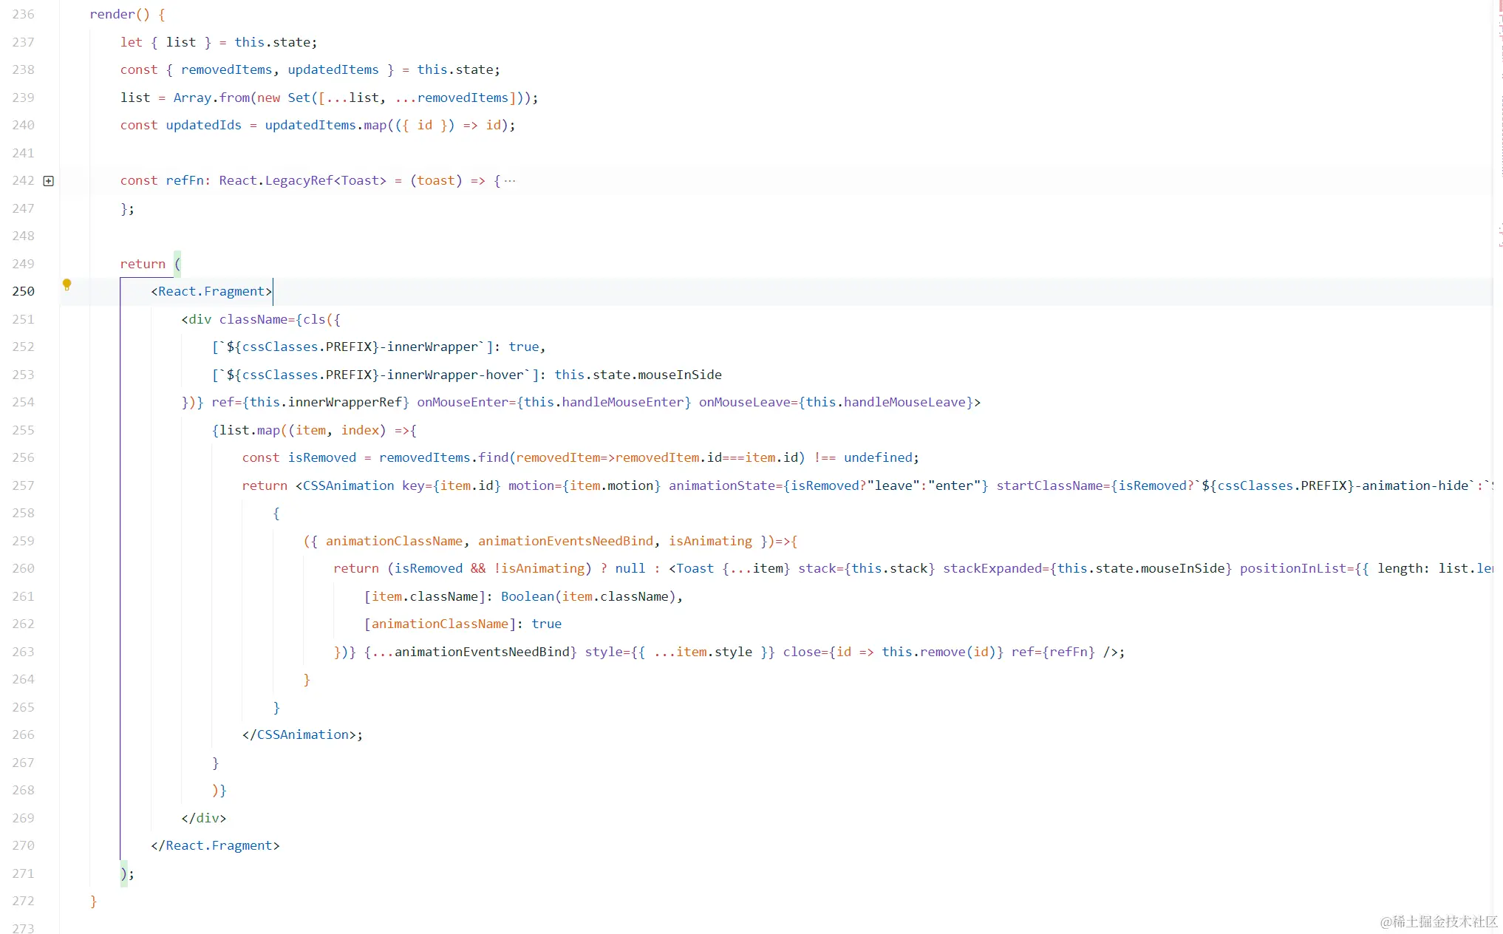Click the updatedIds variable on line 240
1503x934 pixels.
click(203, 125)
